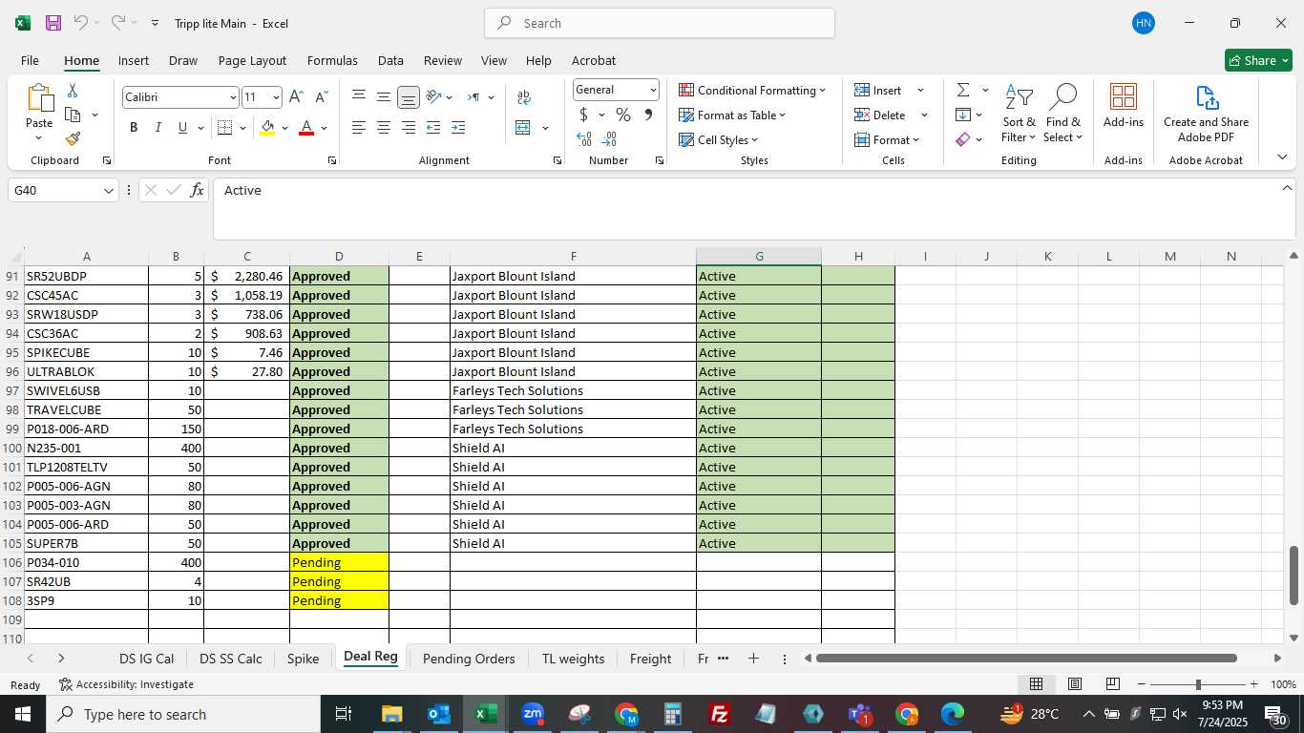The height and width of the screenshot is (733, 1304).
Task: Decrease the cell indent
Action: pos(433,127)
